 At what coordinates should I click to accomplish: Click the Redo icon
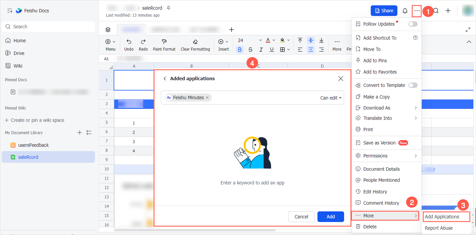pyautogui.click(x=143, y=42)
